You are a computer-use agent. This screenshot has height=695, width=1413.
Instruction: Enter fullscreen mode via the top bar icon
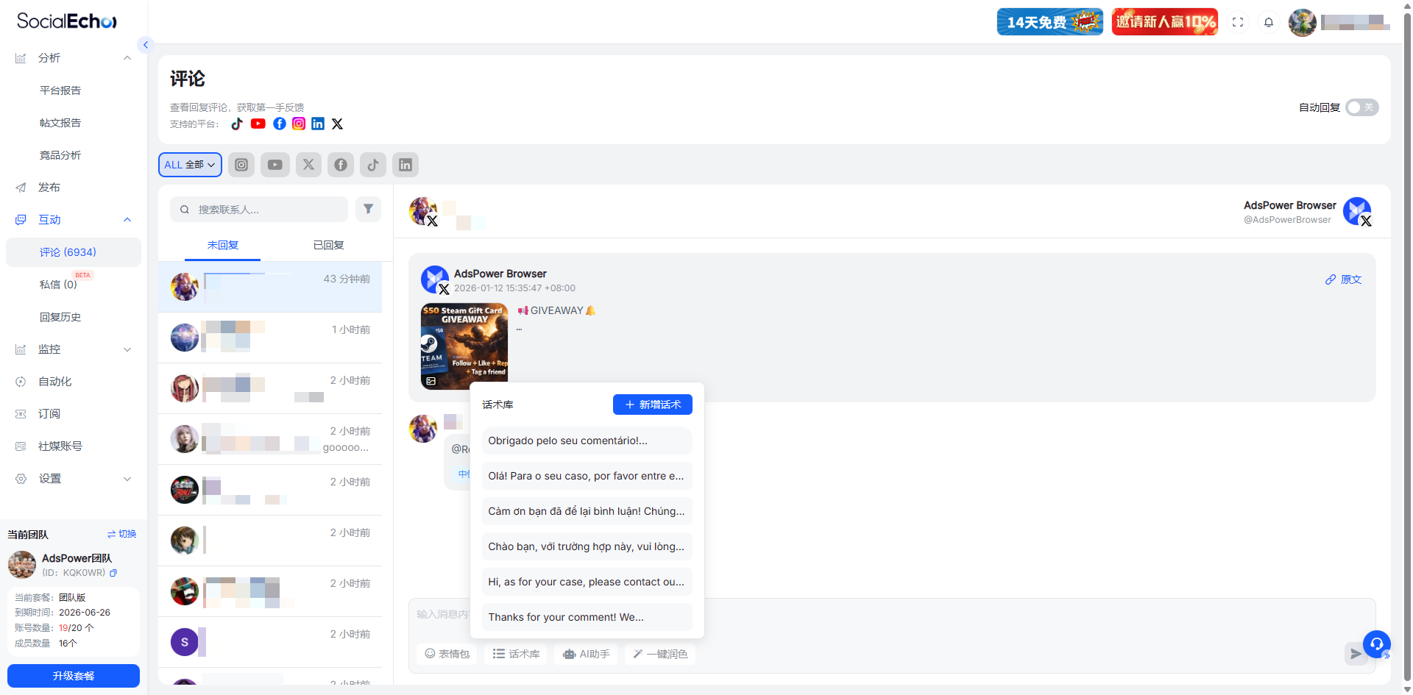pyautogui.click(x=1238, y=22)
